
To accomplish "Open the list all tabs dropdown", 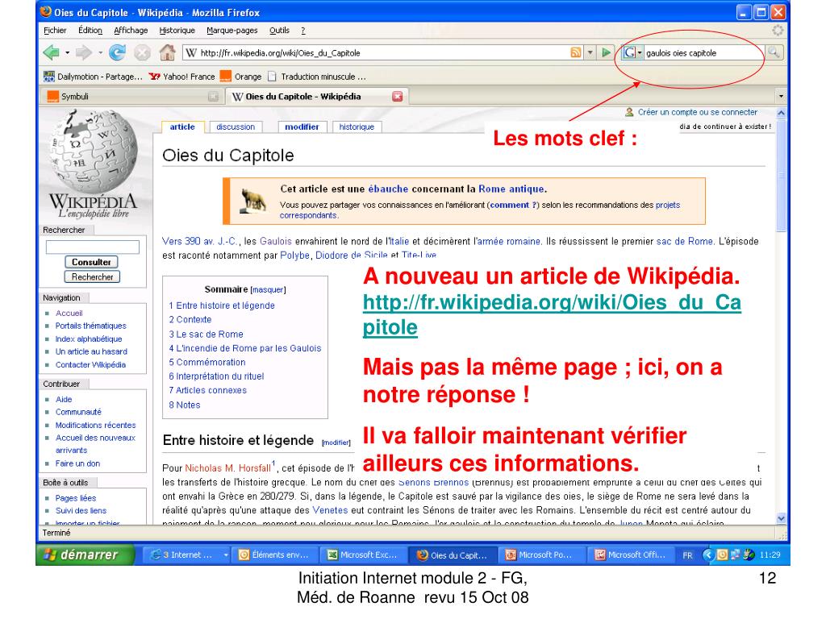I will [x=781, y=97].
